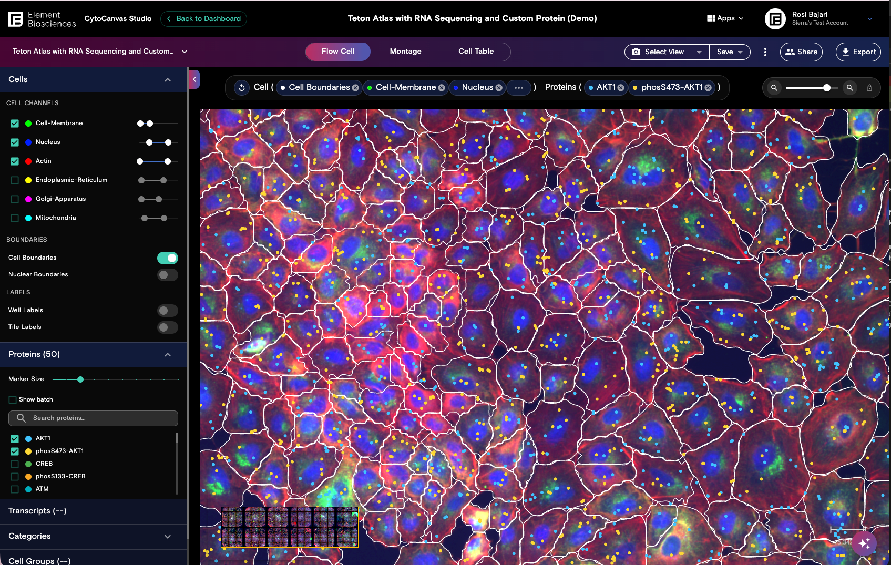The image size is (891, 565).
Task: Click the magenta Golgi-Apparatus color dot
Action: (x=28, y=199)
